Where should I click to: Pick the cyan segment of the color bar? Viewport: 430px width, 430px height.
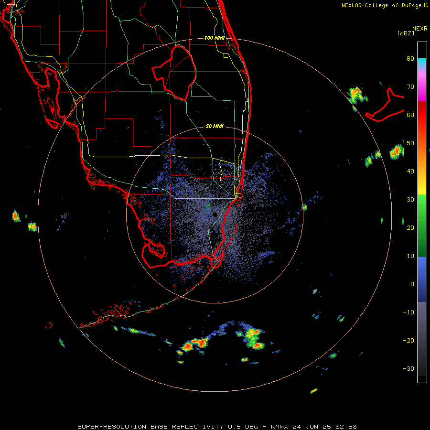coord(422,63)
